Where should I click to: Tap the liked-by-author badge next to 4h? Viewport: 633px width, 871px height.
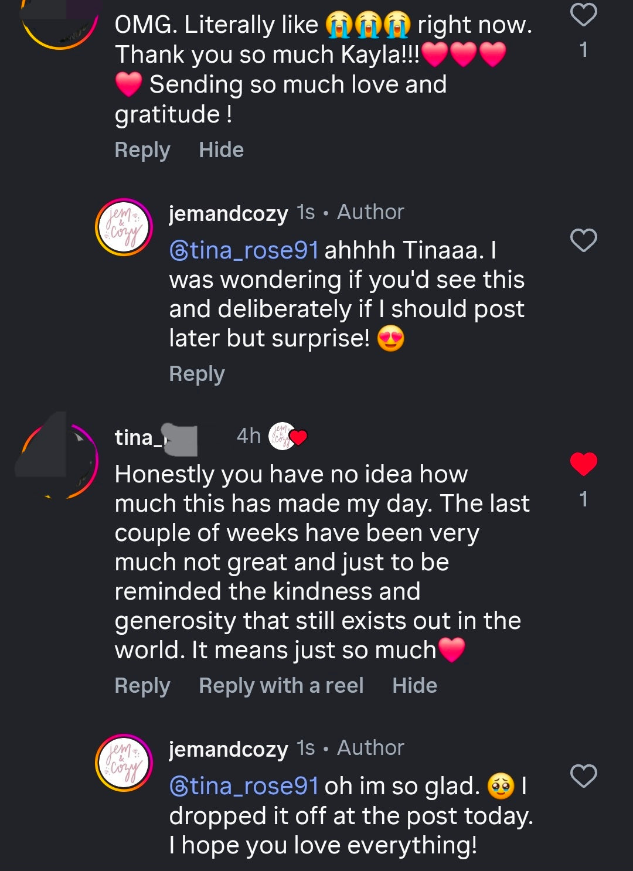287,437
